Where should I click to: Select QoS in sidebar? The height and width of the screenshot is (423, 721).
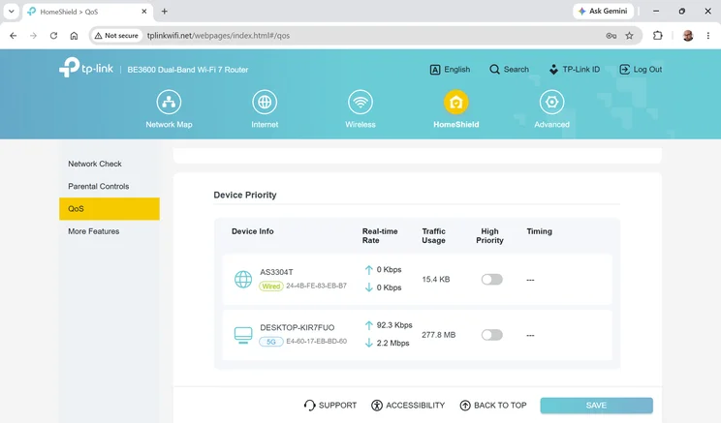pyautogui.click(x=110, y=208)
